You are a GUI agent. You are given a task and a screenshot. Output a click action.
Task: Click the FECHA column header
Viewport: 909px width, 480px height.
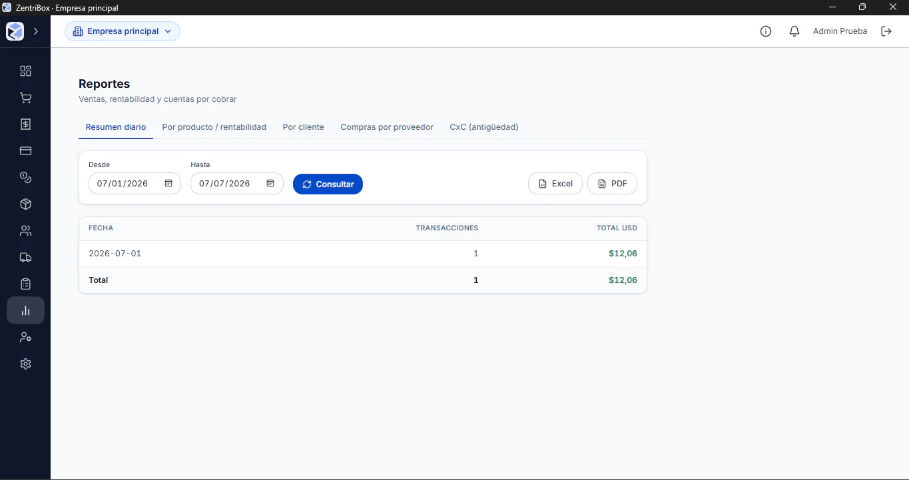coord(101,228)
